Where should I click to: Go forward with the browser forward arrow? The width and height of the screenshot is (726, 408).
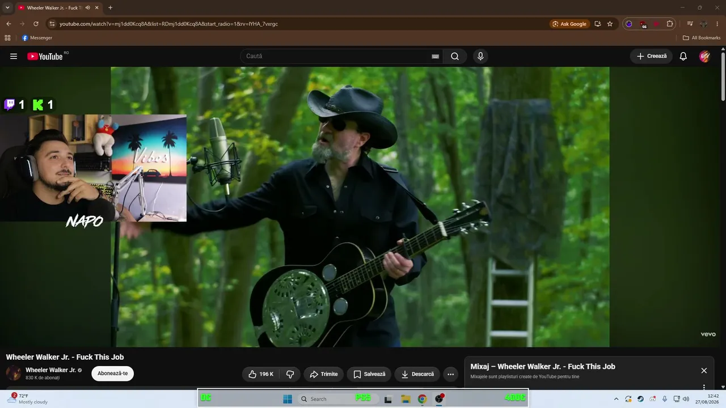22,24
